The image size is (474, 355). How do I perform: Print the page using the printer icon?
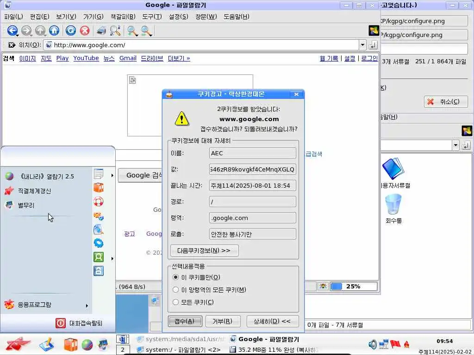point(101,31)
